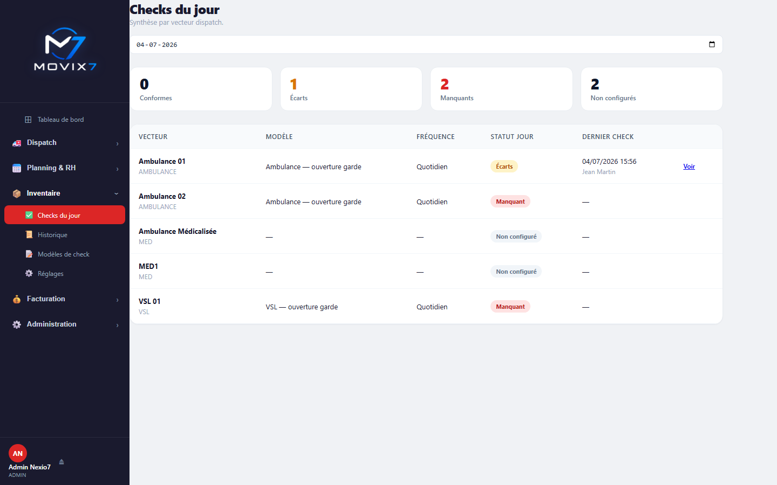Expand the Dispatch menu chevron
Screen dimensions: 777x485
(117, 143)
